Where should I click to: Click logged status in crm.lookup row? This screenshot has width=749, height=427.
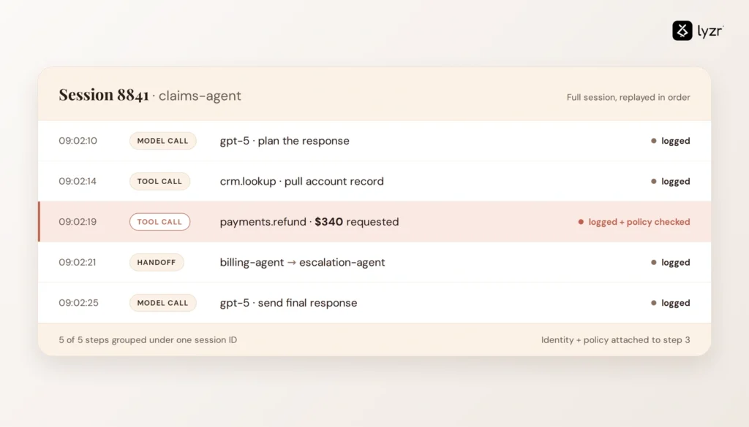coord(675,181)
